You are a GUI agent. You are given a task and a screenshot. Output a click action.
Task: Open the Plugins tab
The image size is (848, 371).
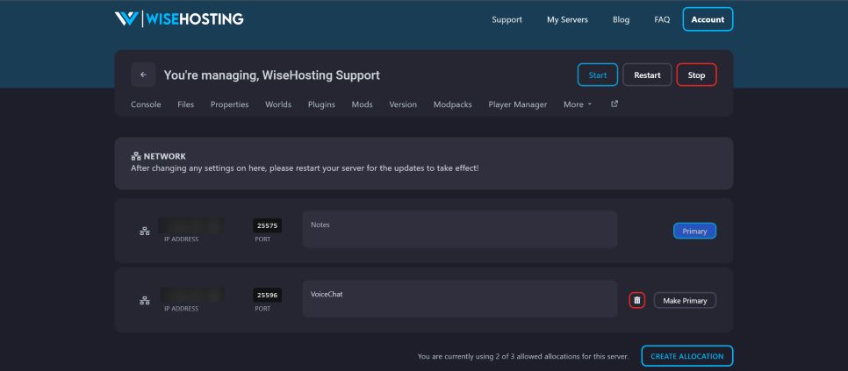tap(321, 104)
